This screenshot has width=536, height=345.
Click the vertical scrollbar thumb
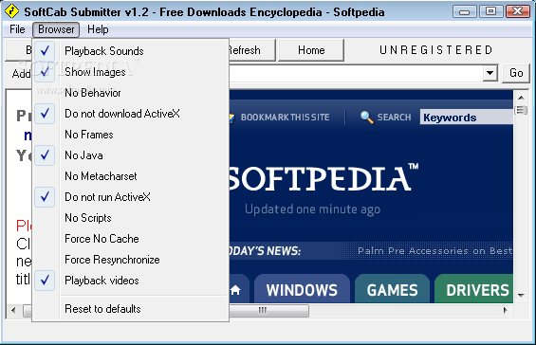point(521,110)
